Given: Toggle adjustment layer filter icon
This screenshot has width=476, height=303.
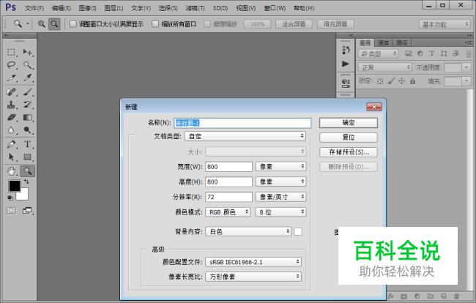Looking at the screenshot, I should point(420,53).
